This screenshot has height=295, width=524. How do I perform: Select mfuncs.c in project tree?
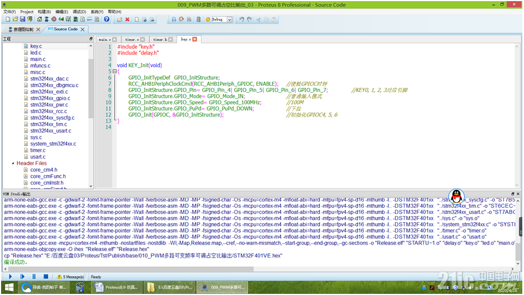tap(40, 65)
